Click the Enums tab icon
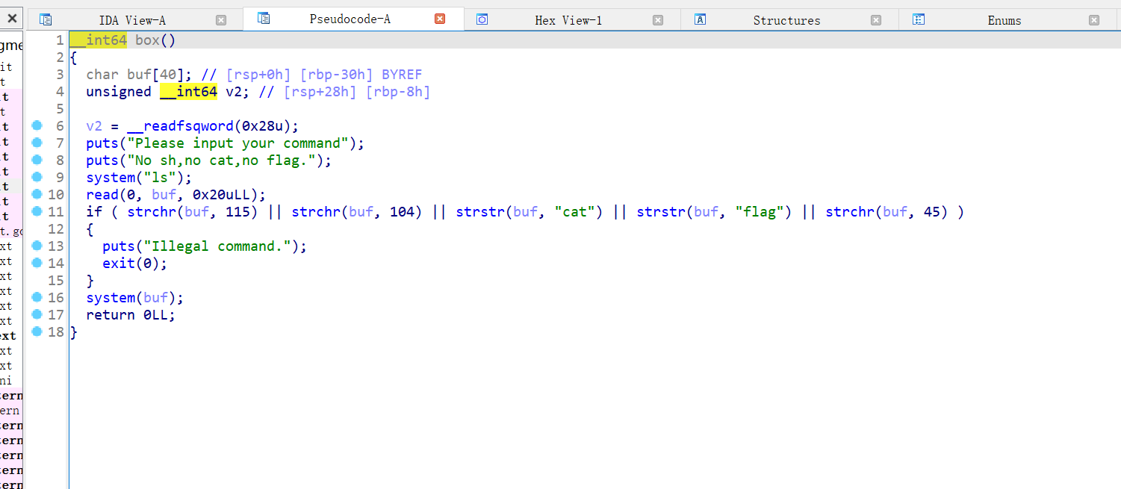 [919, 20]
